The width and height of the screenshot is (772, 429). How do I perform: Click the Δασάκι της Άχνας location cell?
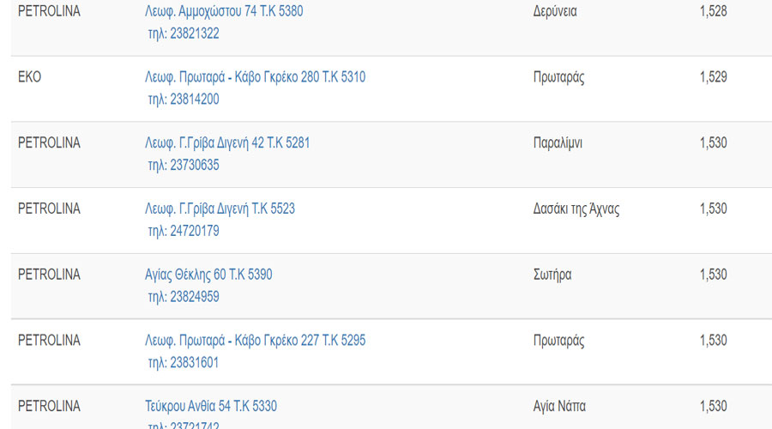[x=576, y=208]
